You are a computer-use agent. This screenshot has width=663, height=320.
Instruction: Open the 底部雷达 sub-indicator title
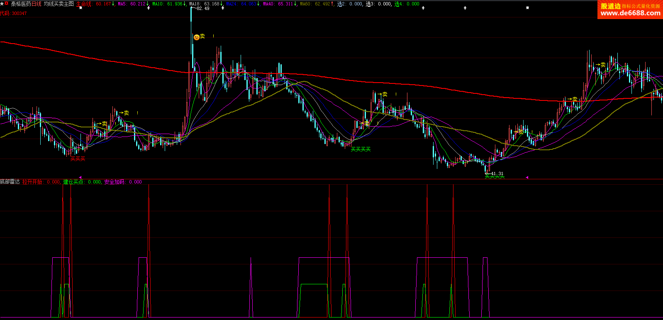pos(10,182)
